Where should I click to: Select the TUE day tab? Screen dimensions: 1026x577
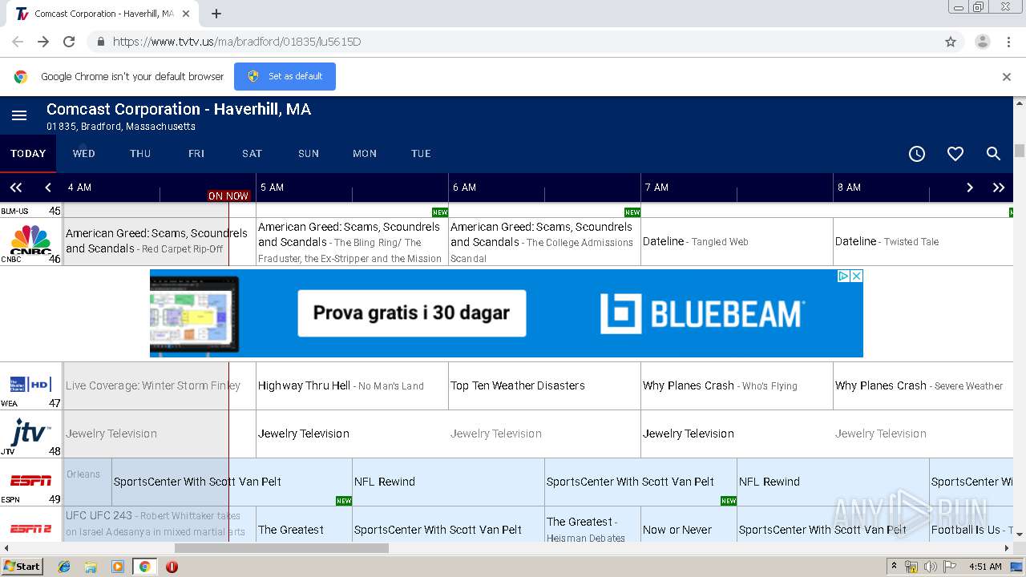(421, 154)
